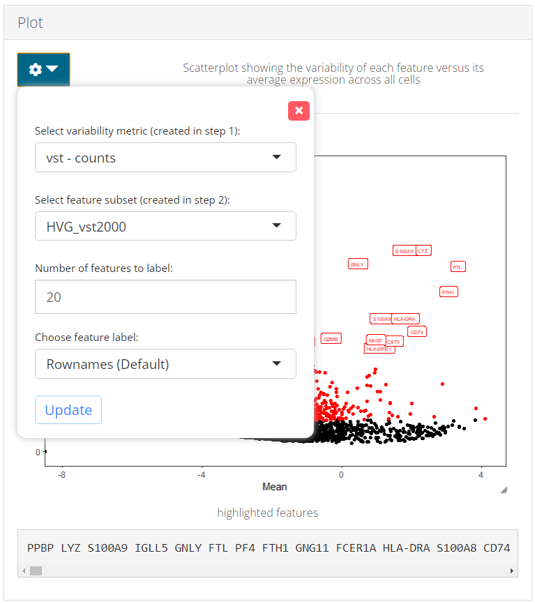Select the HLA-DRA label in the plot
This screenshot has width=535, height=604.
[405, 319]
